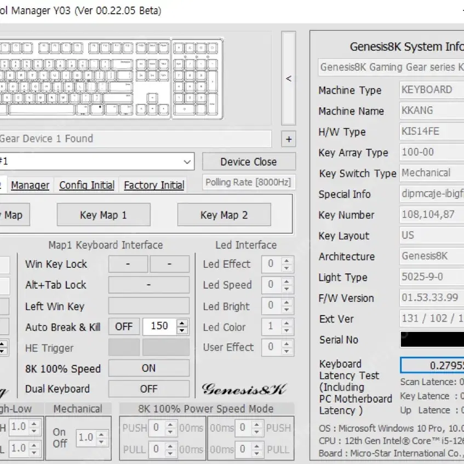Viewport: 464px width, 464px height.
Task: Click the Gear Device 1 Found status field
Action: [x=135, y=139]
